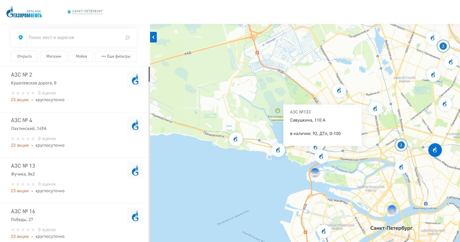This screenshot has width=460, height=242.
Task: Select the address Кушелевская дорога, 8
Action: pyautogui.click(x=34, y=83)
